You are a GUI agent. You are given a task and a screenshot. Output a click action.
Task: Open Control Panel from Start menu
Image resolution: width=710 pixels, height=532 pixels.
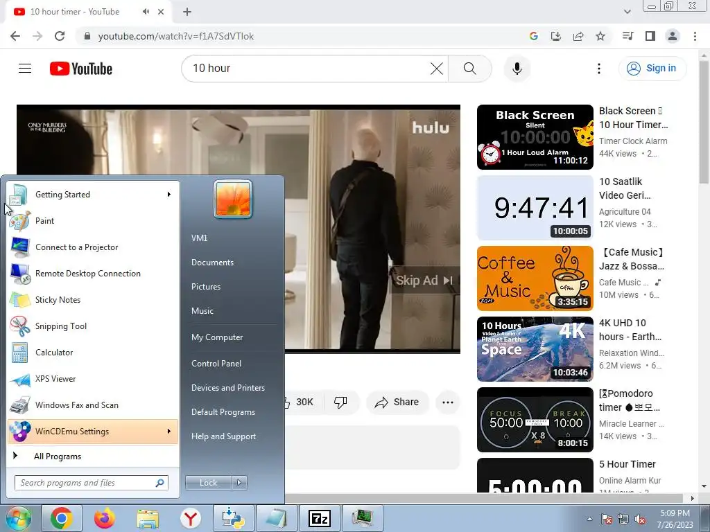click(x=216, y=363)
